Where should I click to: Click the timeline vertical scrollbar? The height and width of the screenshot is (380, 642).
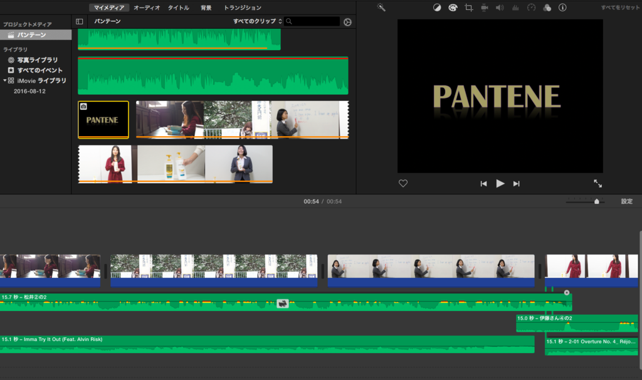(x=640, y=300)
